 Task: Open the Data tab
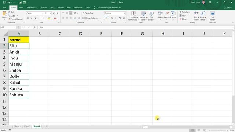tap(53, 7)
